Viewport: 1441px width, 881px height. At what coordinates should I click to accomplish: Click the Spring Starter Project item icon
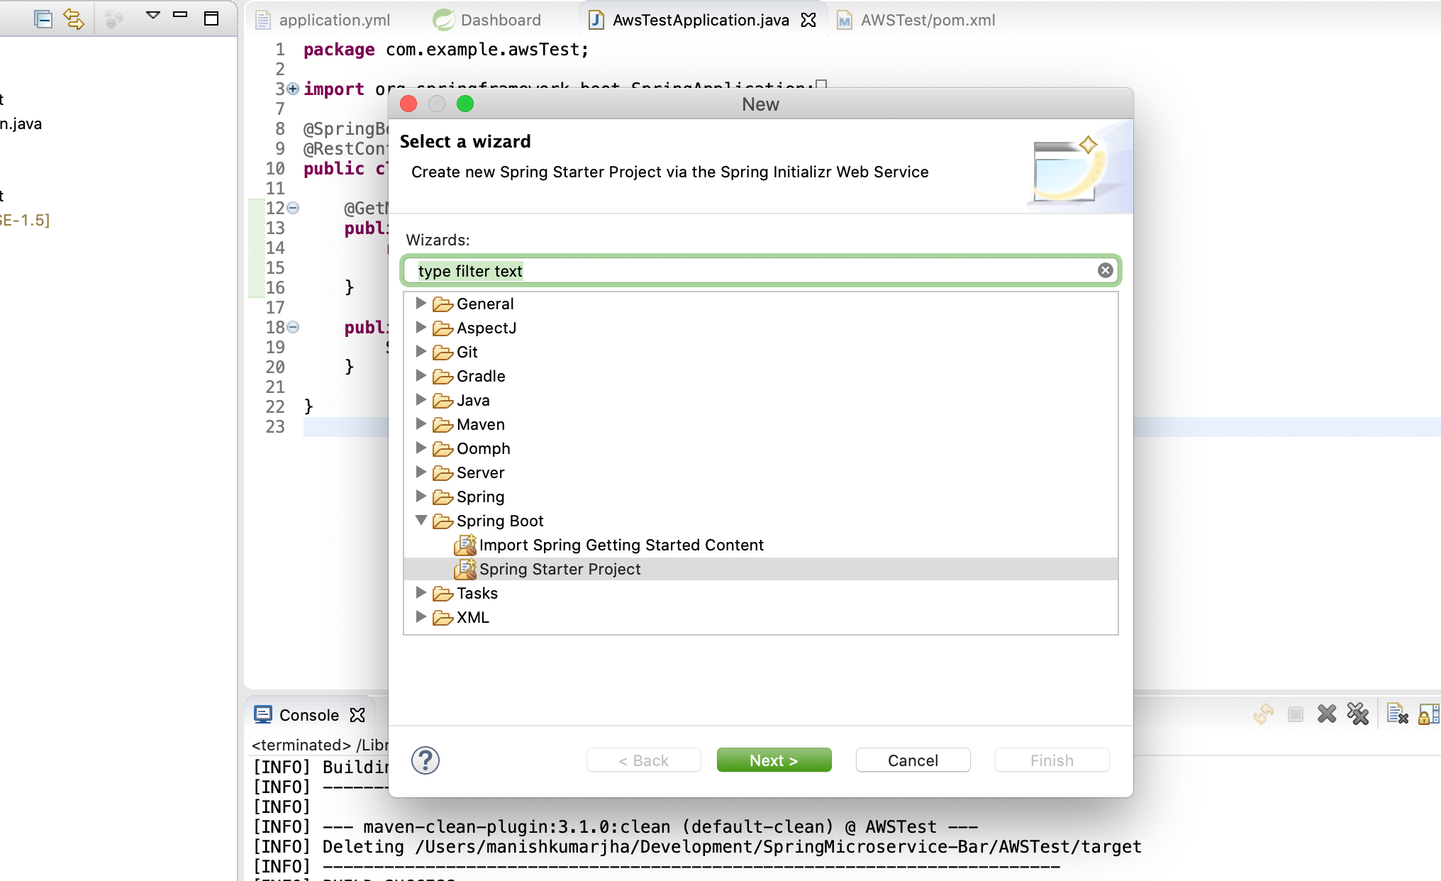[x=465, y=568]
